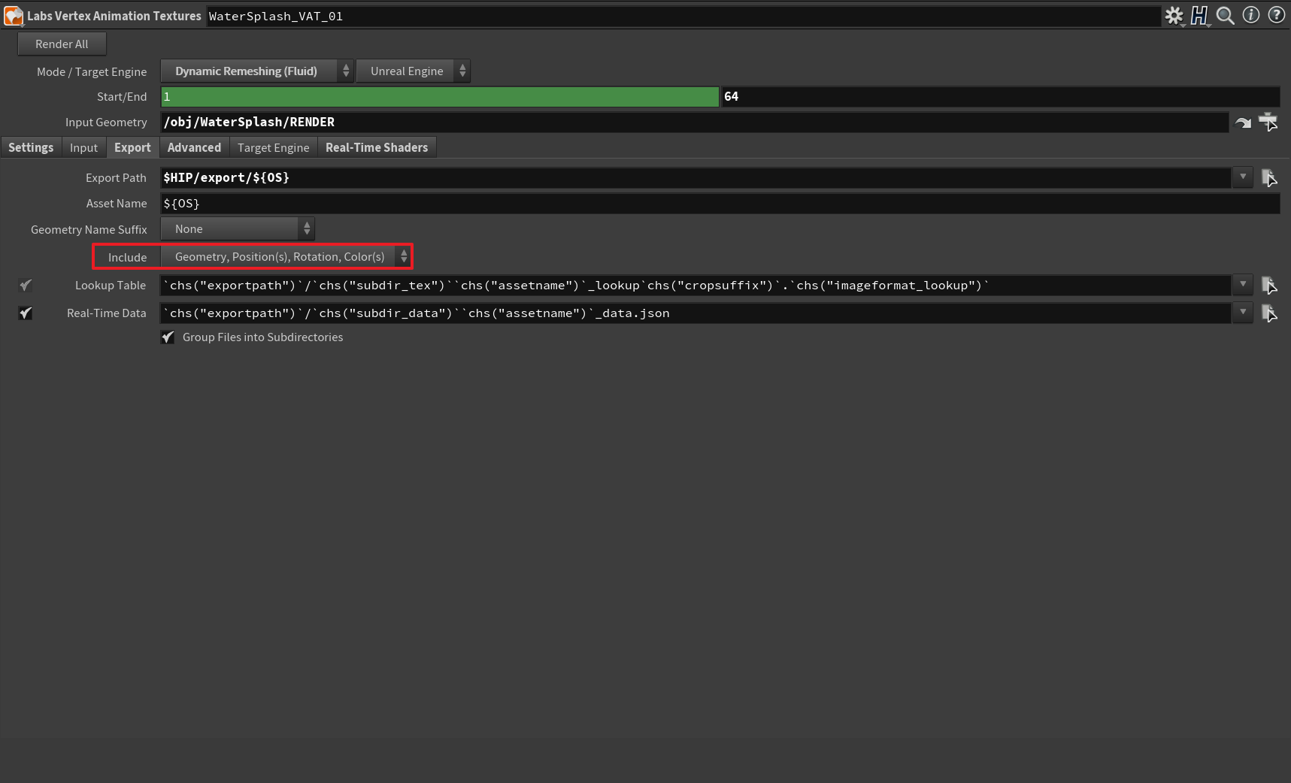This screenshot has width=1291, height=783.
Task: Open the Input Geometry node chooser icon
Action: (1268, 122)
